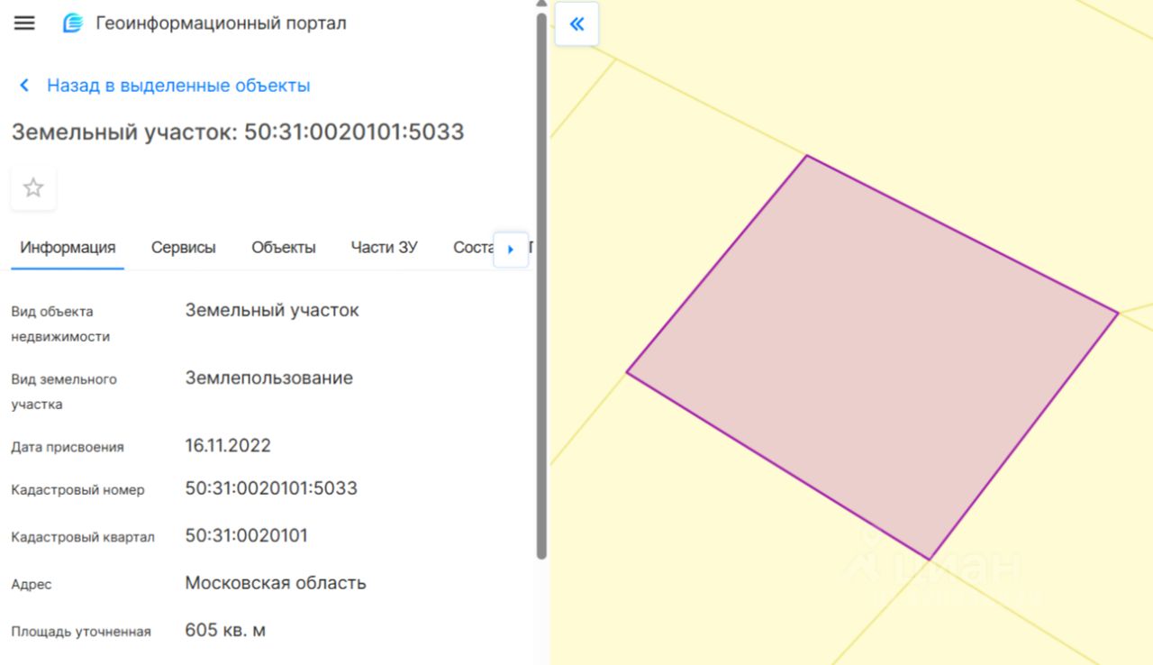Add parcel to favorites with star icon
This screenshot has height=665, width=1153.
33,187
